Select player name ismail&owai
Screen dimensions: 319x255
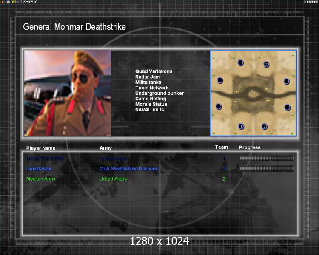(39, 169)
